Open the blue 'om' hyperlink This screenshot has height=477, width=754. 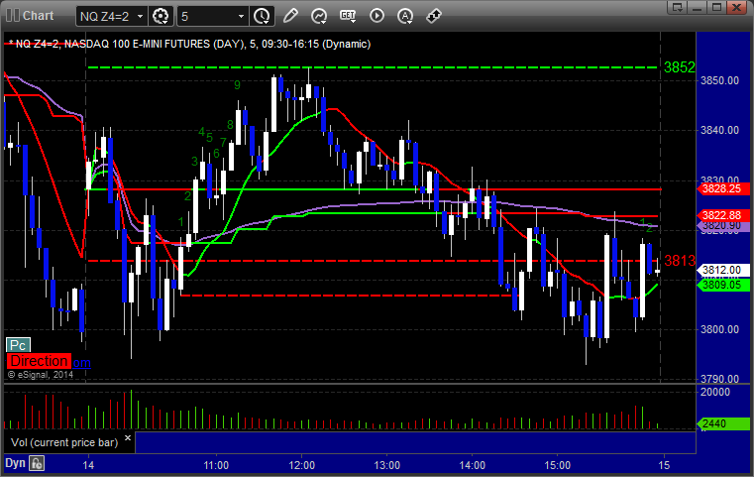[81, 362]
